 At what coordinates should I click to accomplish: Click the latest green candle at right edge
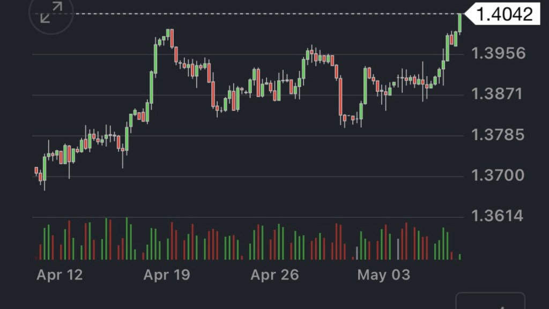[x=460, y=23]
